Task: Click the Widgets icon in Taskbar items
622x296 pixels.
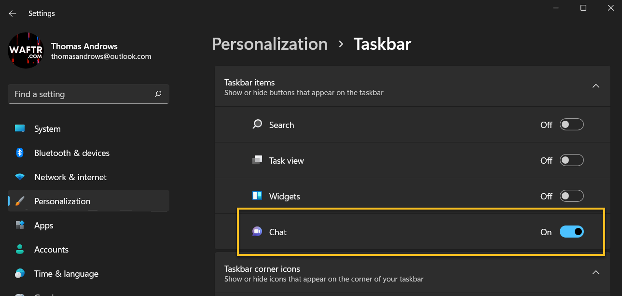Action: [x=257, y=196]
